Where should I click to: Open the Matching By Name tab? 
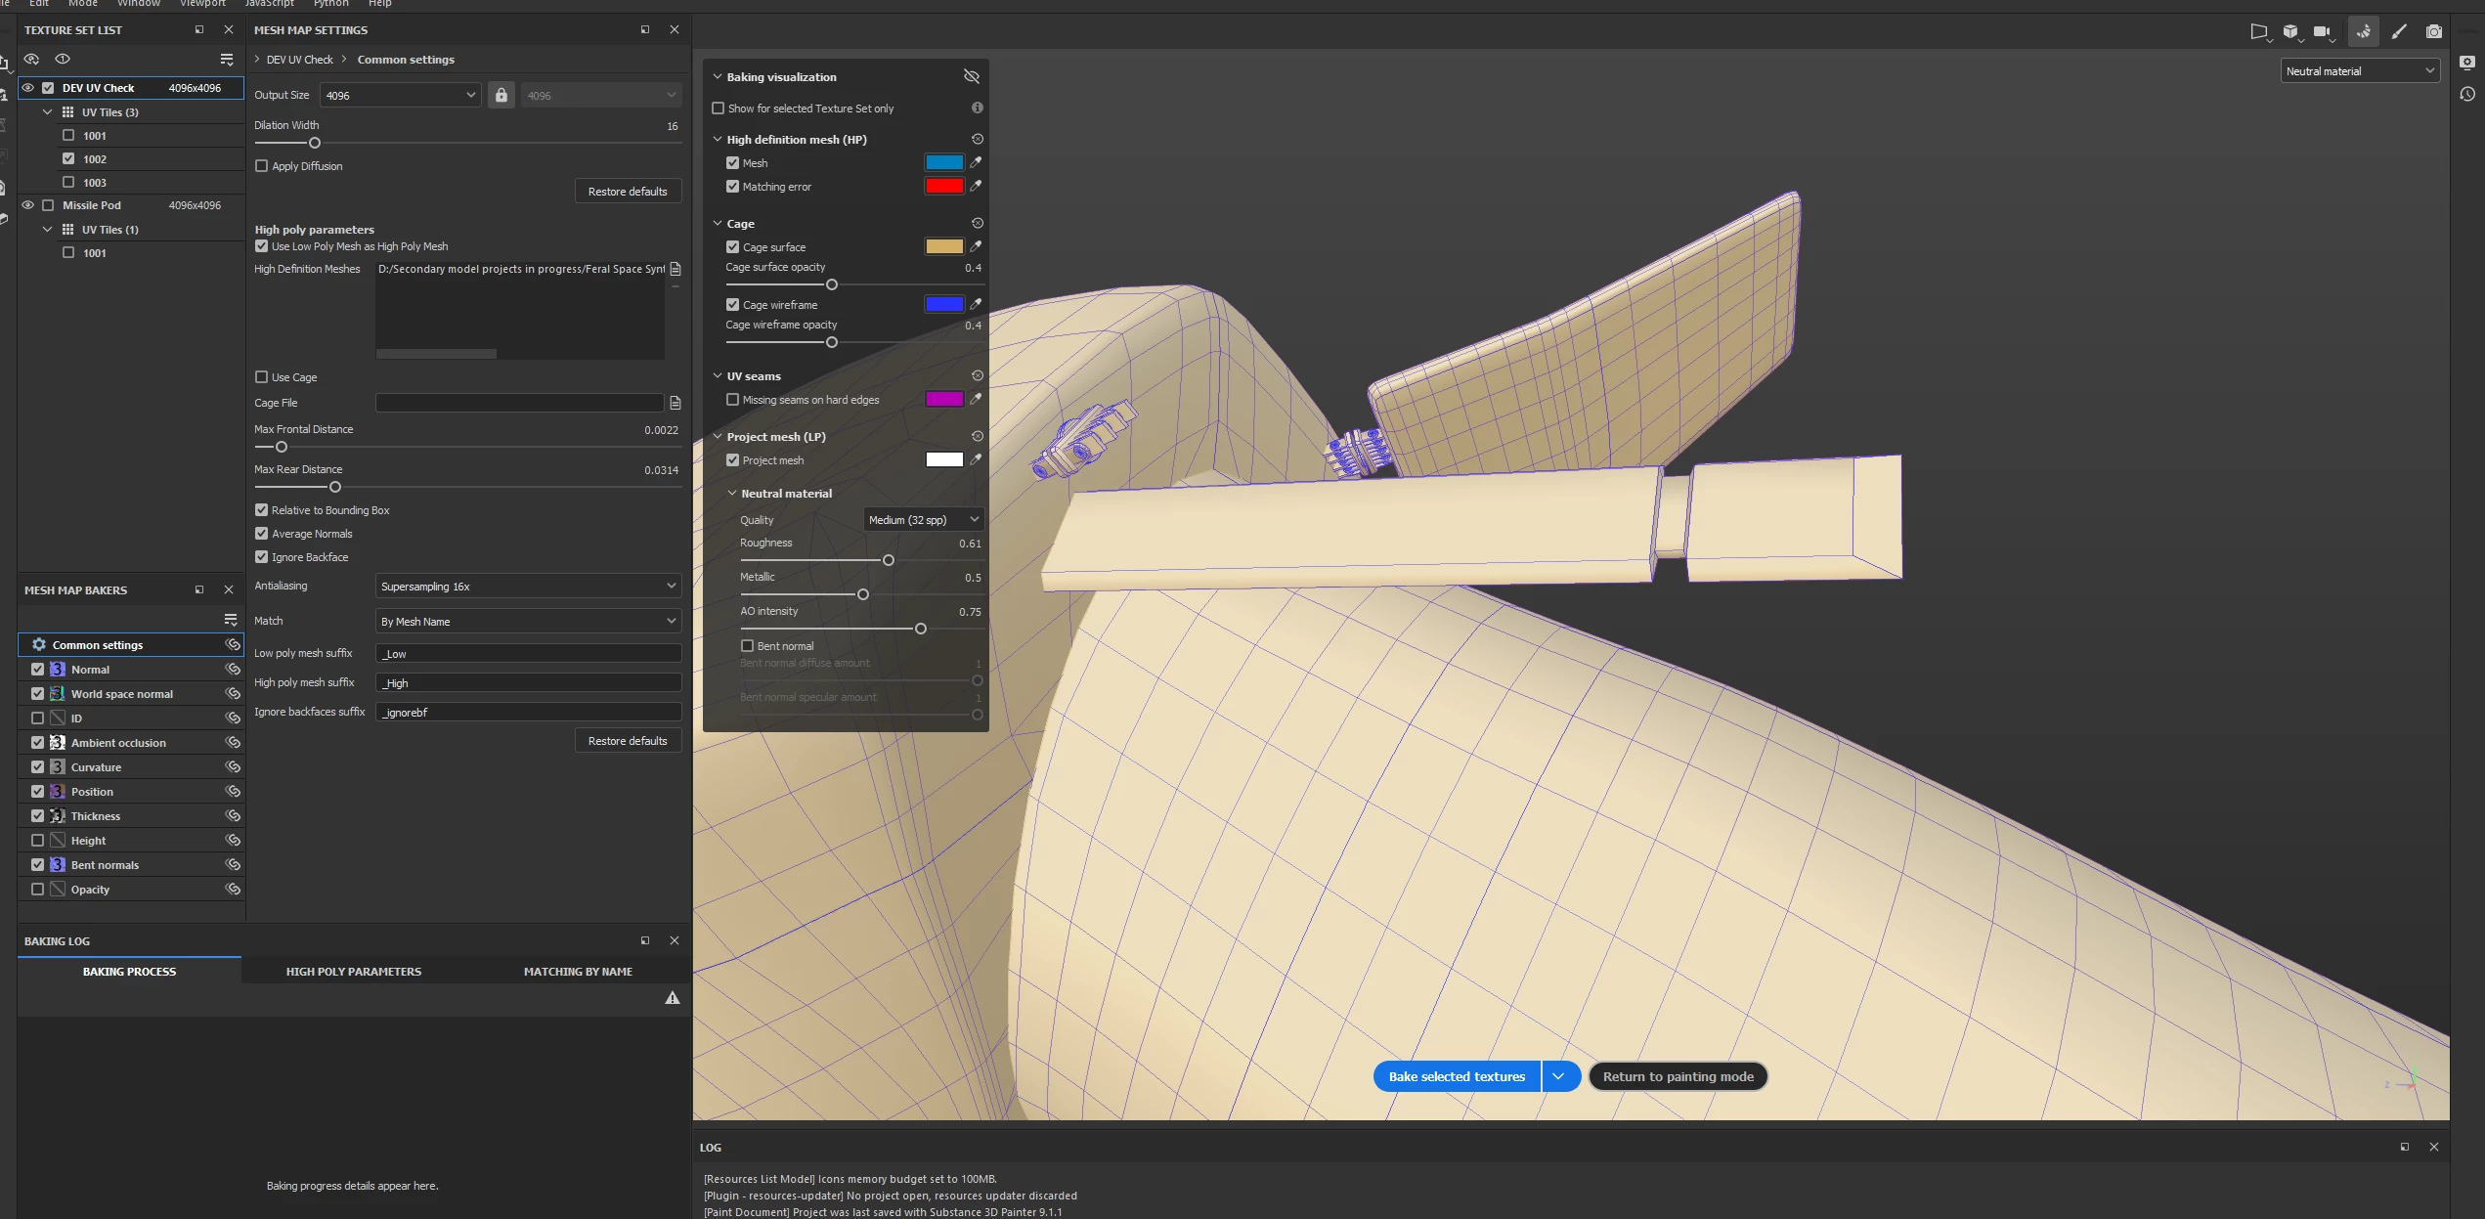tap(578, 972)
